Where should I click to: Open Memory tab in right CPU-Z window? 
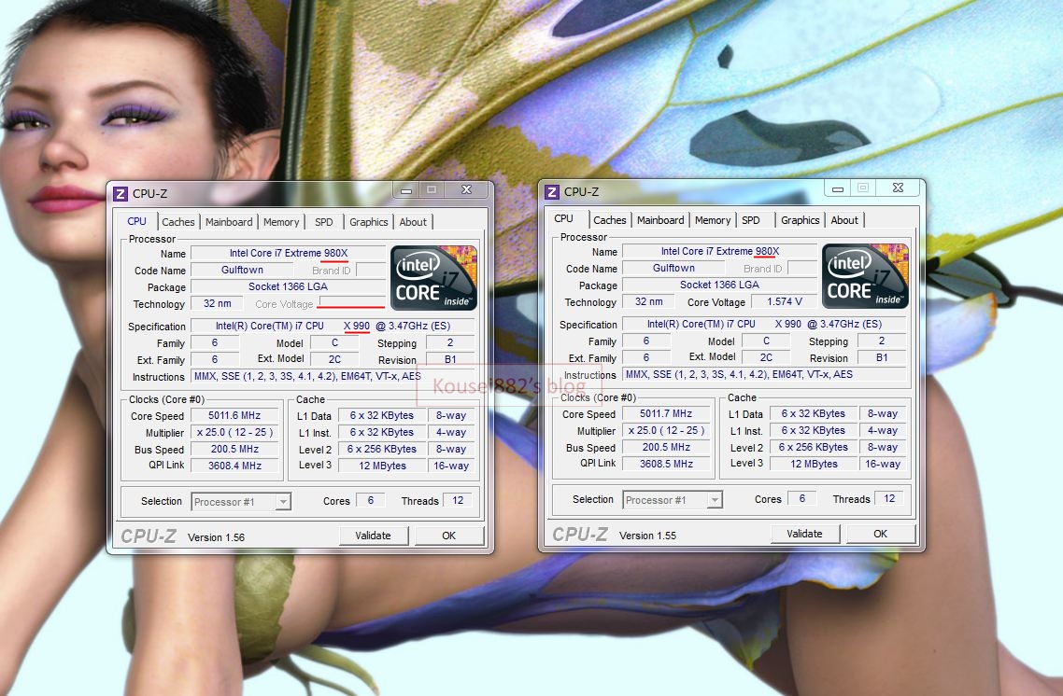click(713, 220)
